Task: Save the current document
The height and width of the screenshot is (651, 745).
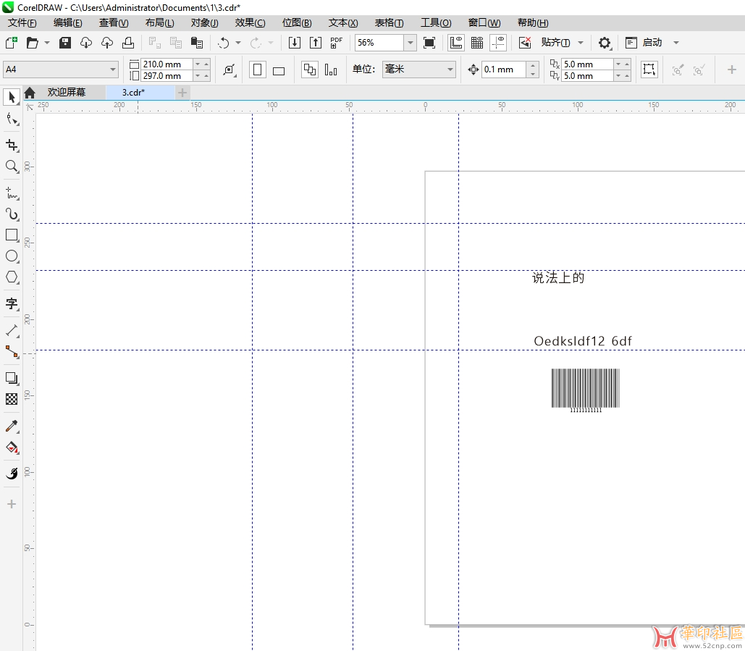Action: [65, 43]
